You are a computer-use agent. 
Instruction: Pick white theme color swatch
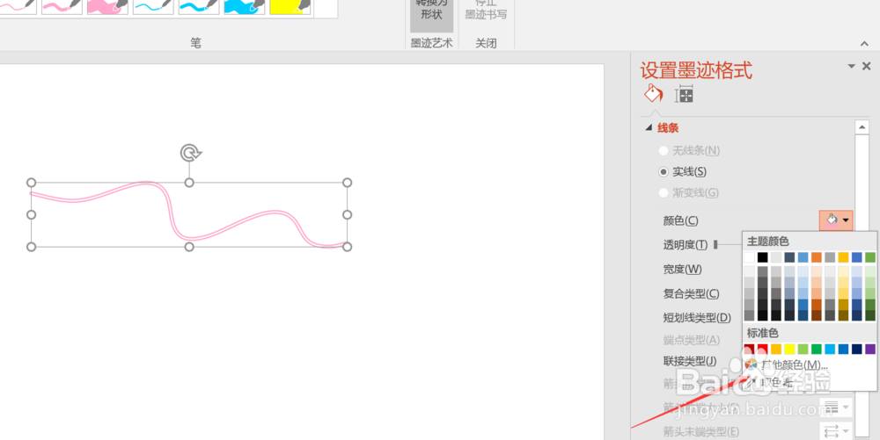pos(749,257)
